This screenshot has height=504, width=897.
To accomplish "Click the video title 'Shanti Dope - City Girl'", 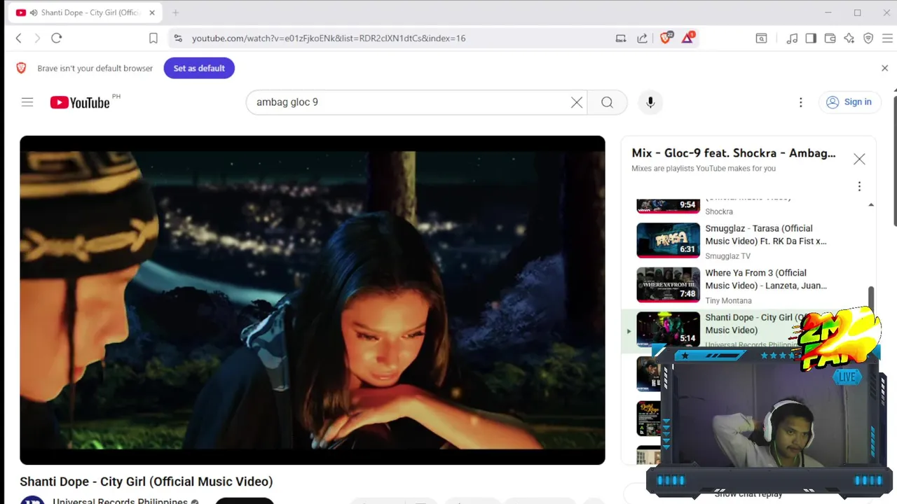I will click(x=146, y=482).
